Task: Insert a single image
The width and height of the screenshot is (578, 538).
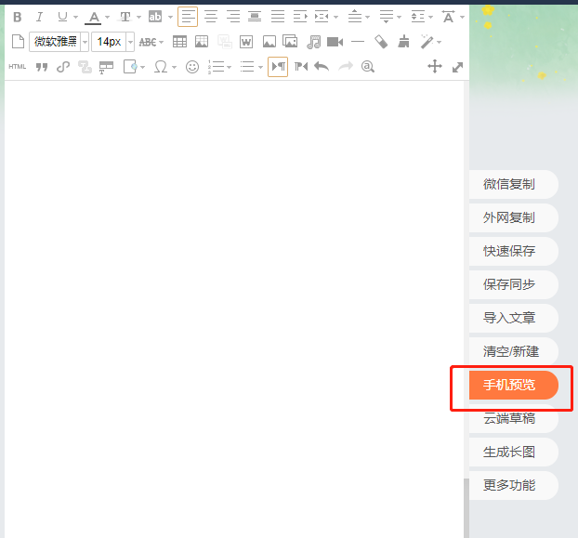Action: coord(269,42)
